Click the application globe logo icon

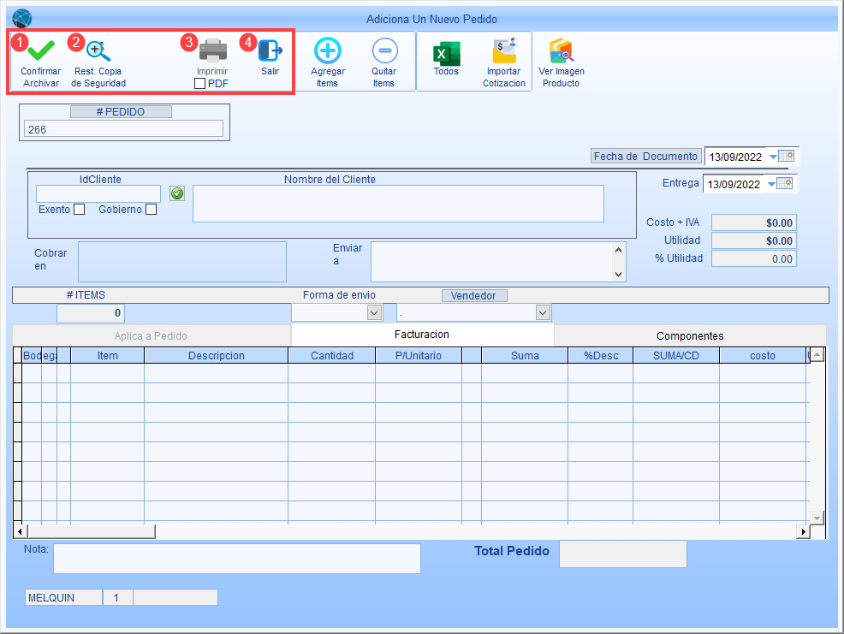[x=21, y=19]
